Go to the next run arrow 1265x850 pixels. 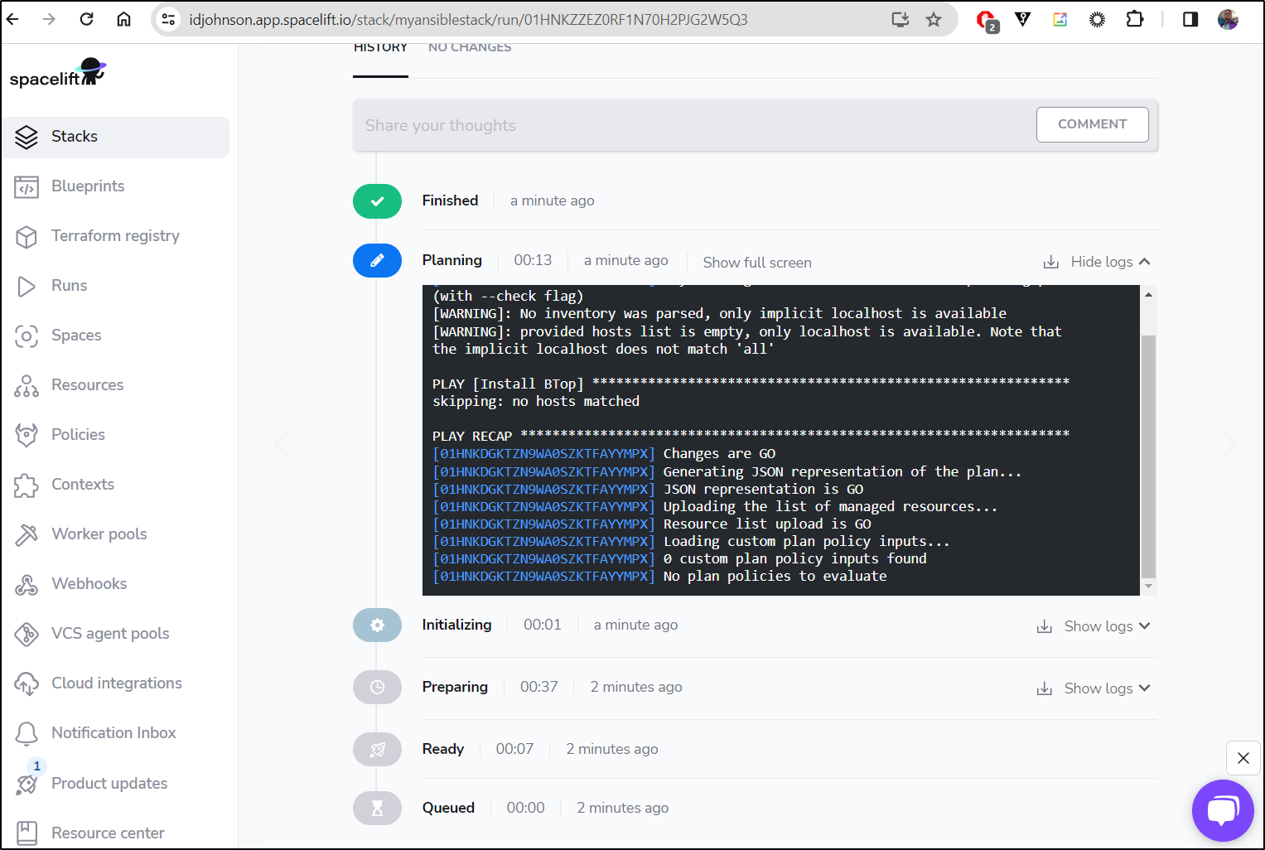pyautogui.click(x=1229, y=443)
